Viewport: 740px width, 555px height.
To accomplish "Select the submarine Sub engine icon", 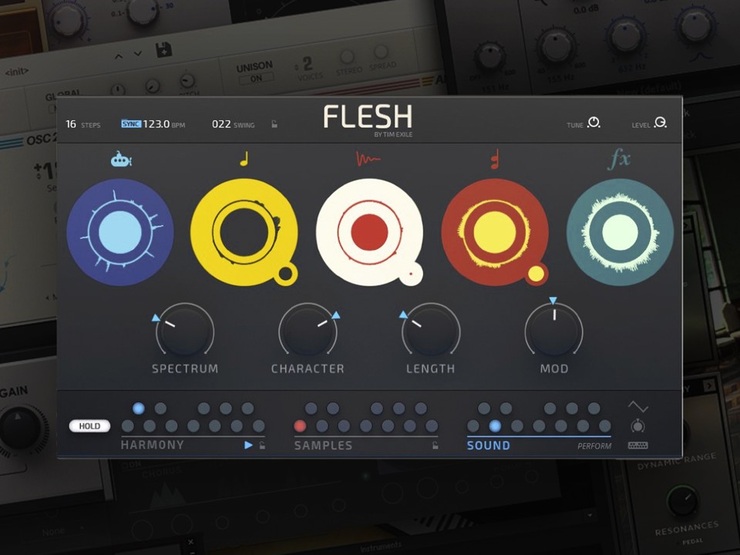I will [x=121, y=160].
